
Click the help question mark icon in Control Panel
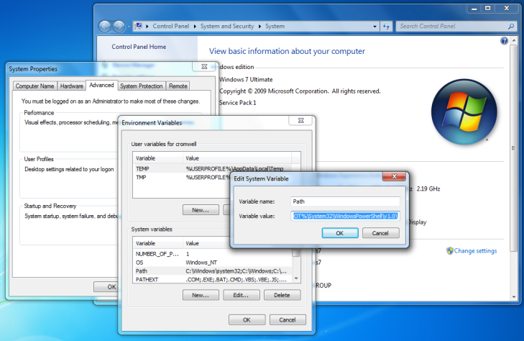click(504, 41)
